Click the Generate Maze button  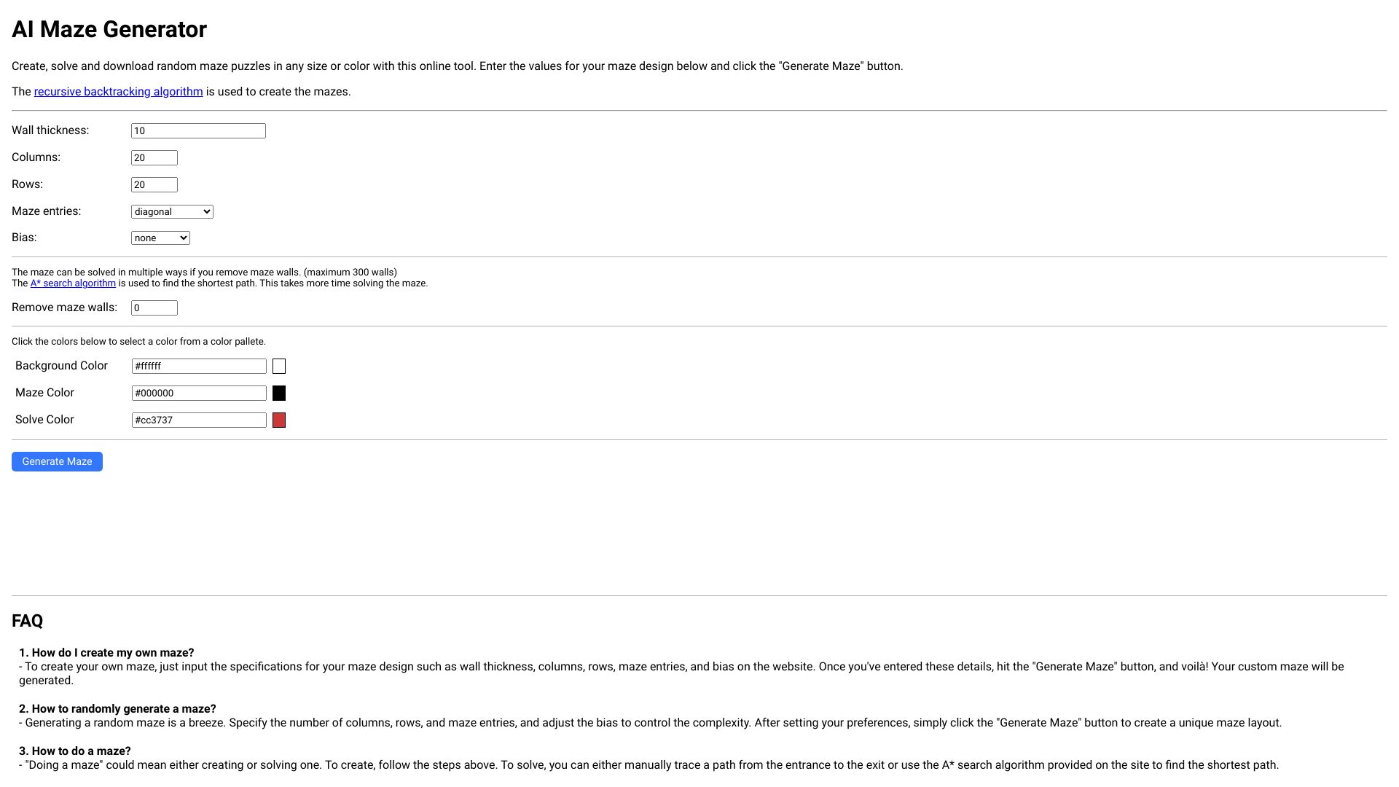click(x=57, y=461)
